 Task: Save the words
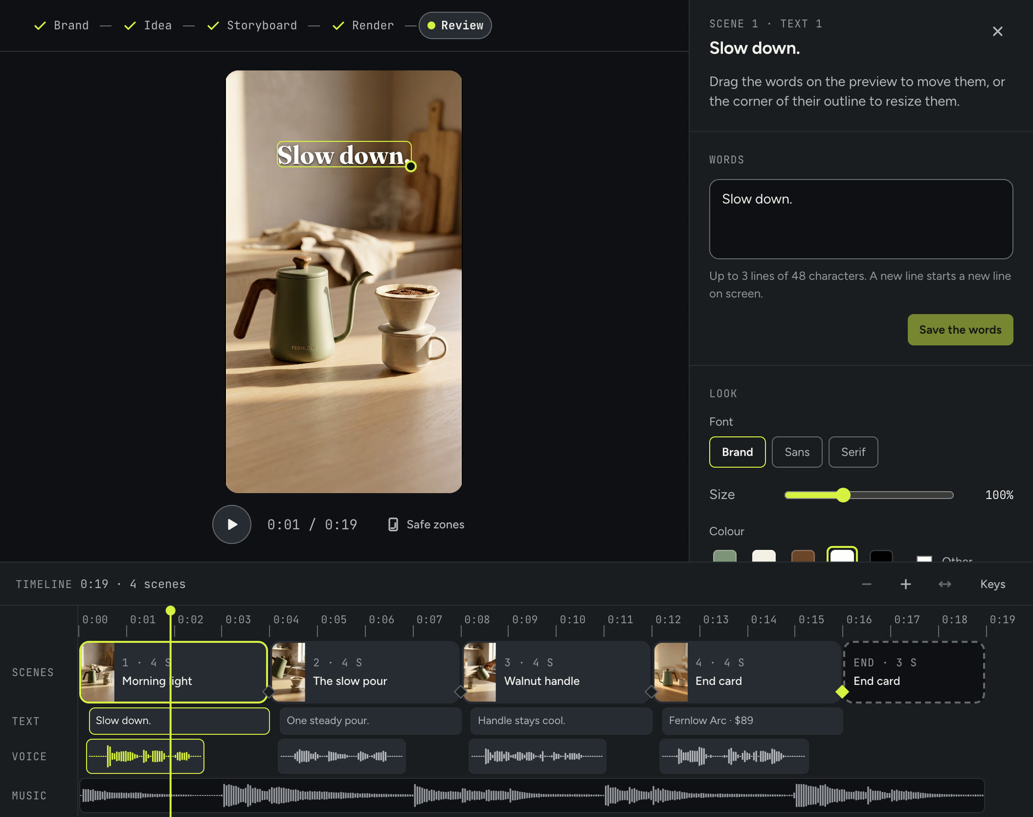coord(960,329)
